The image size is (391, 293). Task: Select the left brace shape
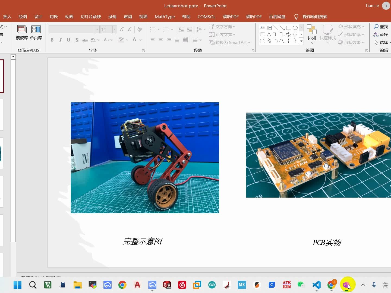[289, 41]
